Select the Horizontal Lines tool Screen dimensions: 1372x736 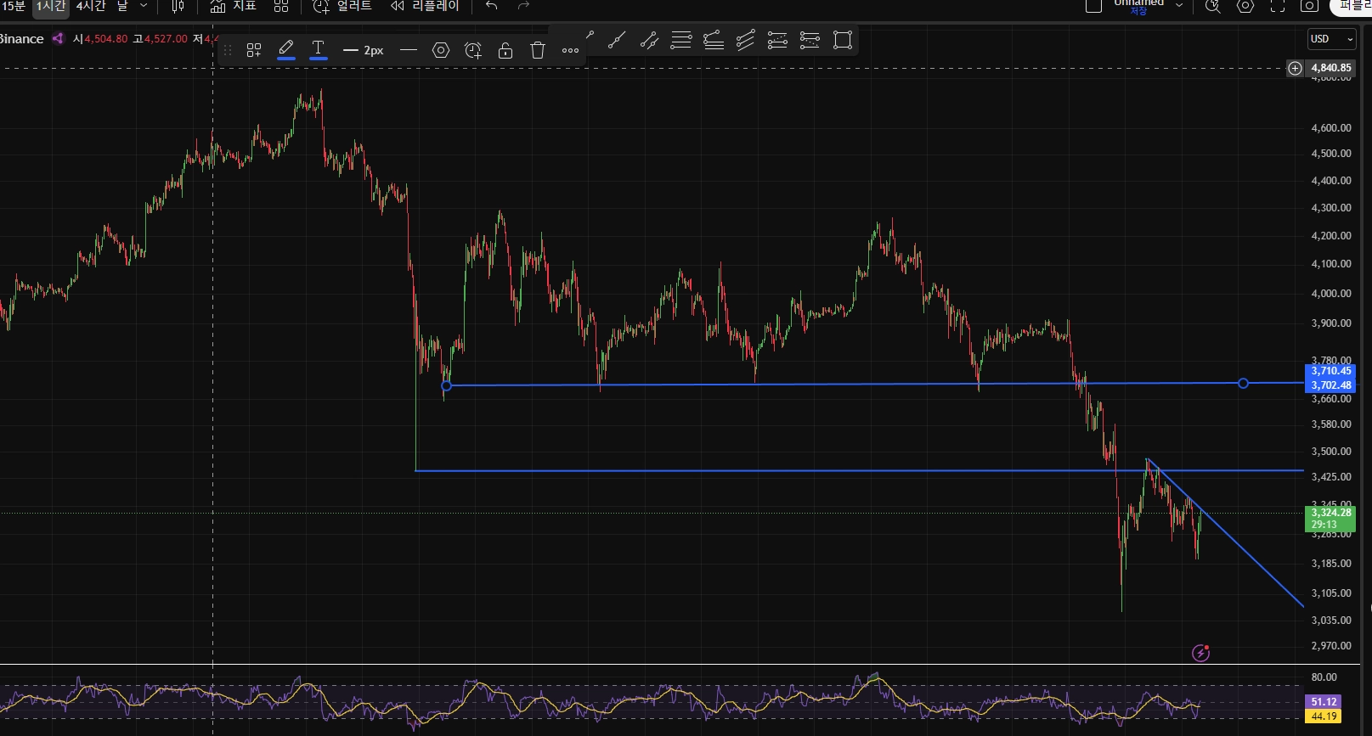[681, 40]
